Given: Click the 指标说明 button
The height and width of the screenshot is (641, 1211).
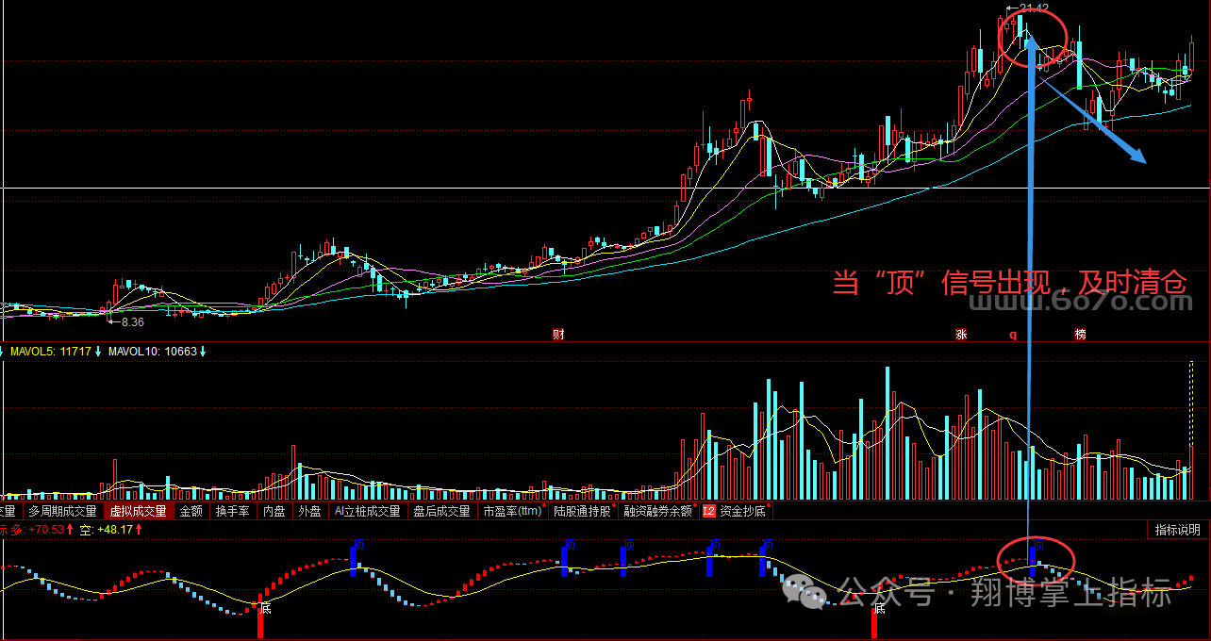Looking at the screenshot, I should (1178, 530).
